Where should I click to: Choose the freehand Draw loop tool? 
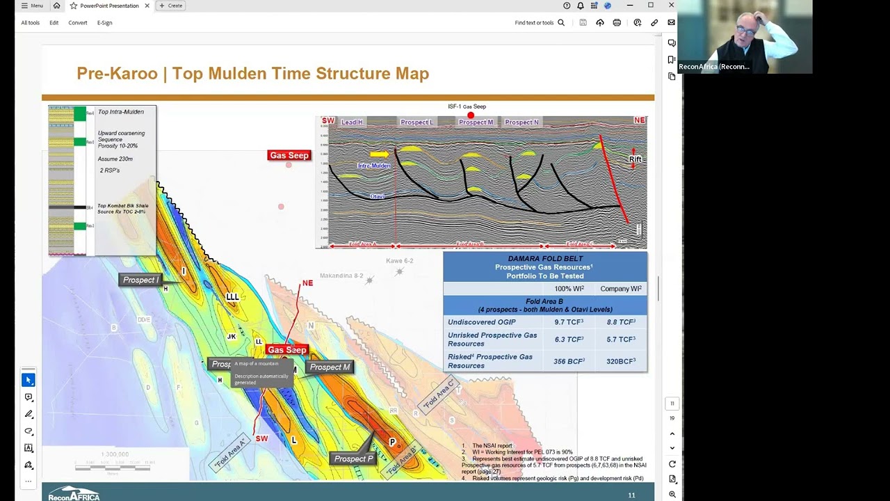click(x=29, y=431)
